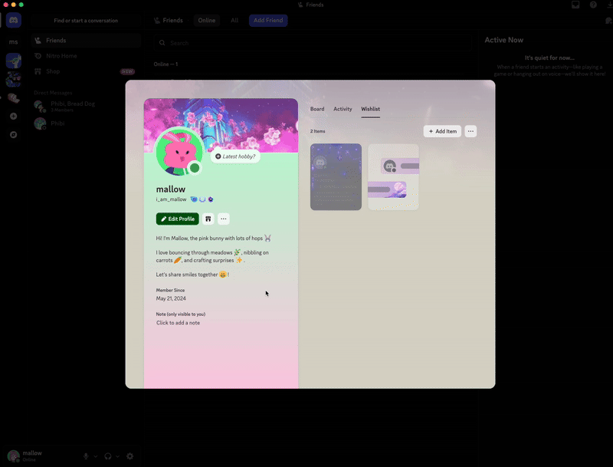Screen dimensions: 613x467
Task: Open profile overflow menu with three dots
Action: 223,219
